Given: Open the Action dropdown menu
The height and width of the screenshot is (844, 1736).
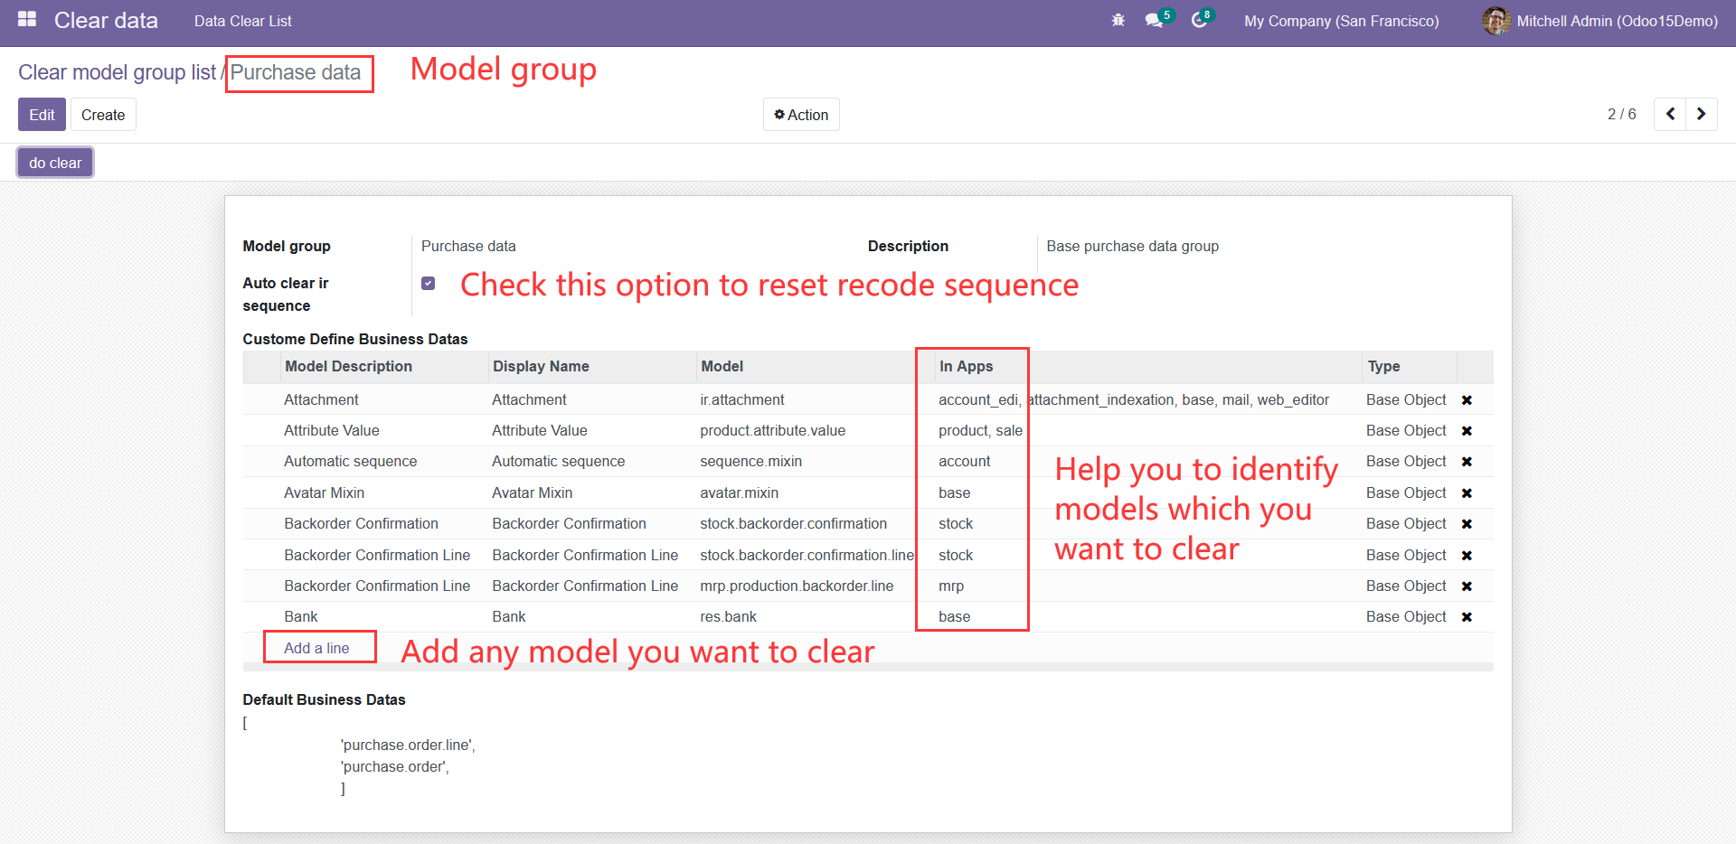Looking at the screenshot, I should pos(801,115).
